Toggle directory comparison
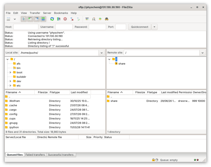 click(94, 19)
